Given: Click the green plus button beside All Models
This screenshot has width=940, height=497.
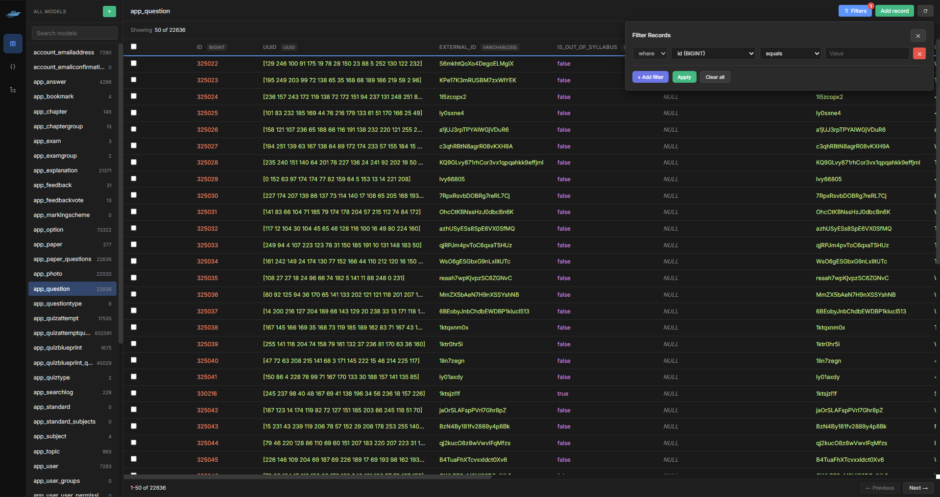Looking at the screenshot, I should pyautogui.click(x=109, y=11).
